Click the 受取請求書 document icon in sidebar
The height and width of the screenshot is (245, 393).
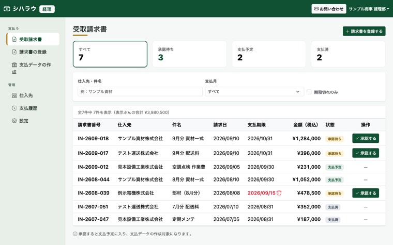[x=14, y=39]
